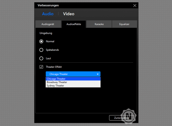Select the Spätabends radio button

pyautogui.click(x=41, y=50)
